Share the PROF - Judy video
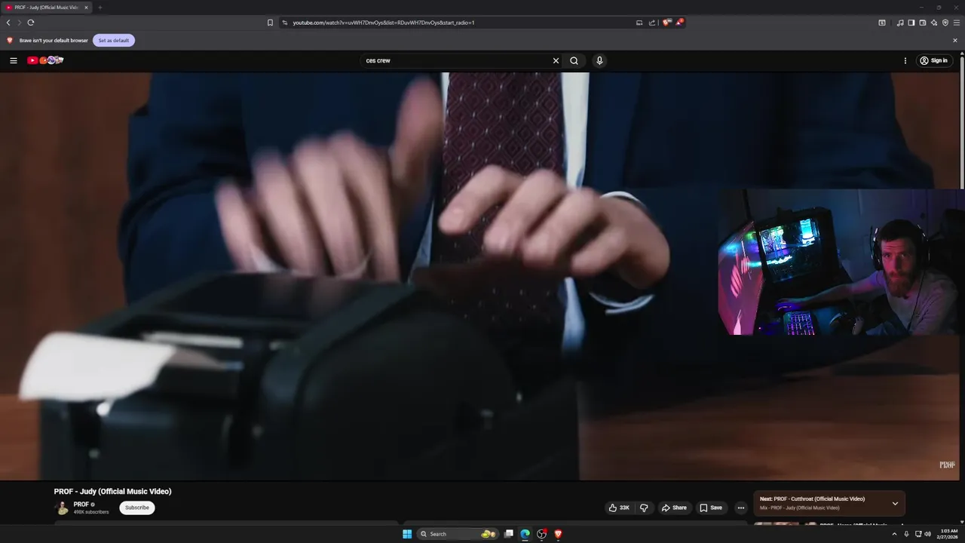Viewport: 965px width, 543px height. click(674, 508)
